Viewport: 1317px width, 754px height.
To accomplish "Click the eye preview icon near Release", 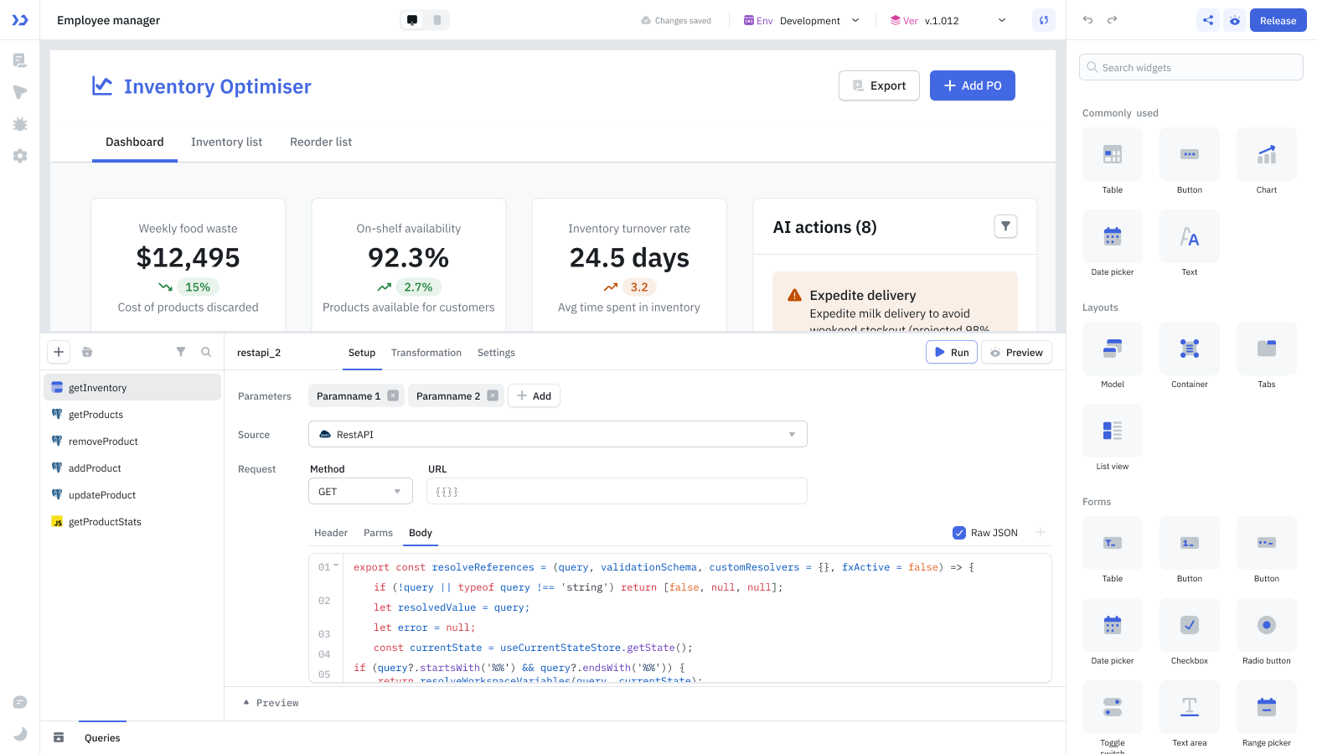I will point(1235,21).
